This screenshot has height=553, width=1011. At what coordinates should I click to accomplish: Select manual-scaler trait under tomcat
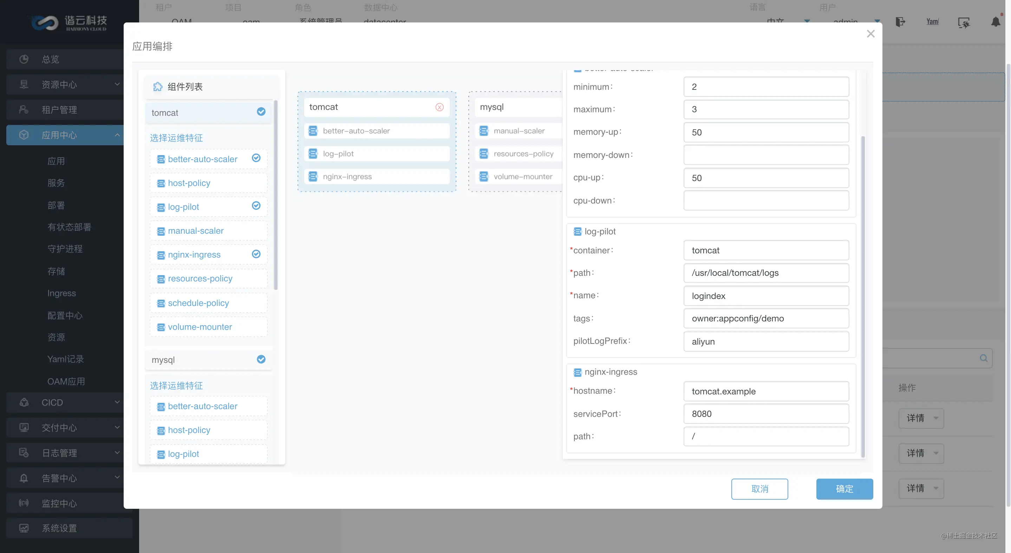pyautogui.click(x=208, y=231)
